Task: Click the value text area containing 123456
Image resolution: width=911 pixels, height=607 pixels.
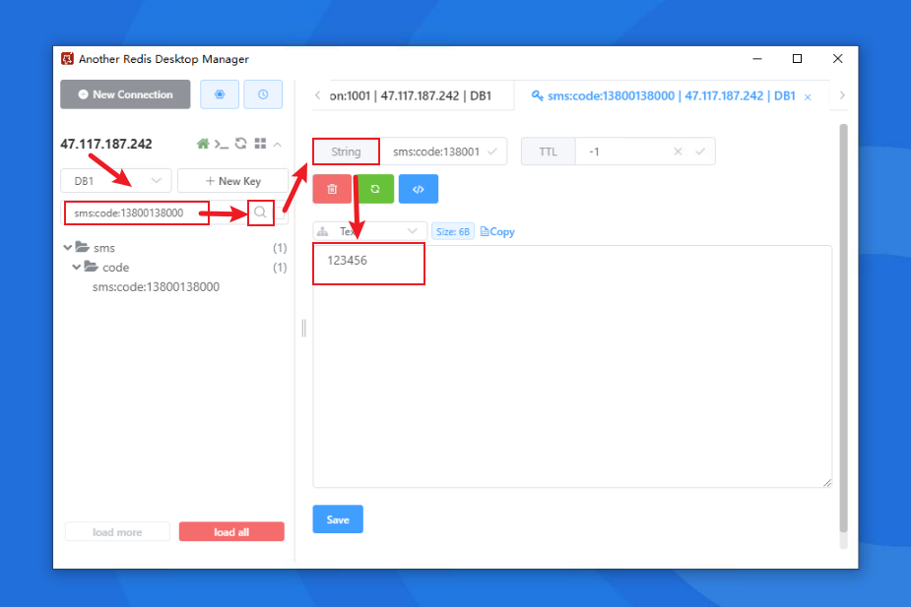Action: pos(572,366)
